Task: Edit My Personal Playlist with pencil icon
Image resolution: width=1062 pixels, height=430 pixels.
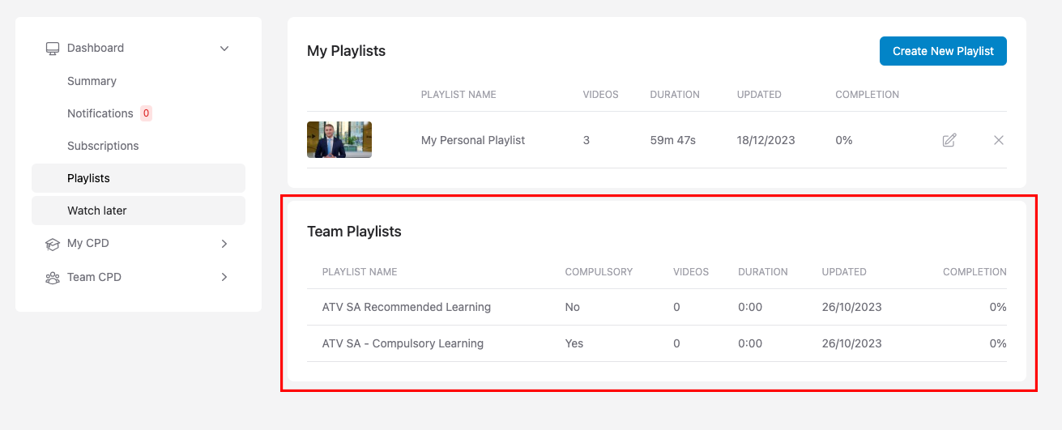Action: coord(949,140)
